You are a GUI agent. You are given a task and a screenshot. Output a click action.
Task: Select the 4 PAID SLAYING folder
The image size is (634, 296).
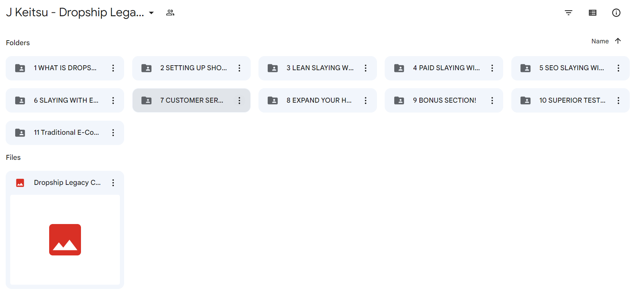[446, 68]
